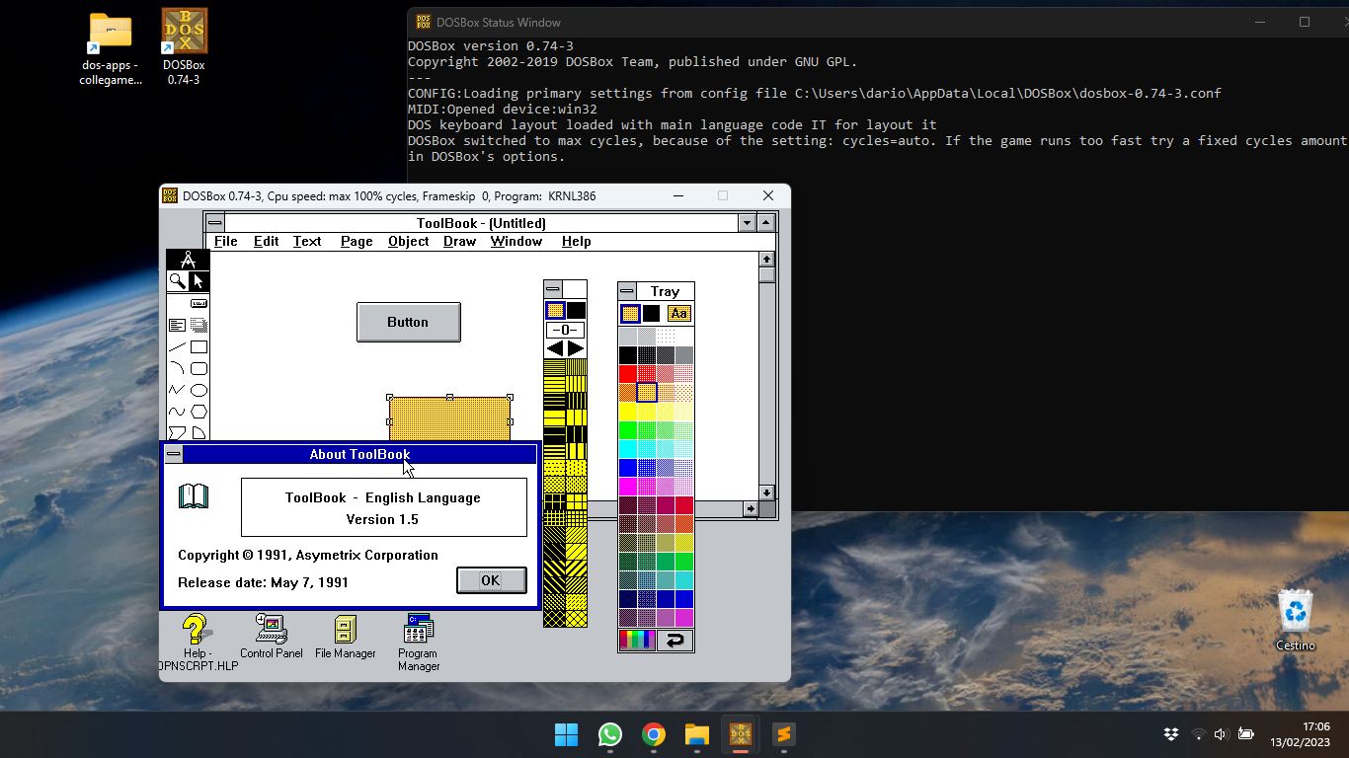
Task: Click vertical scrollbar up arrow in ToolBook
Action: pyautogui.click(x=766, y=260)
